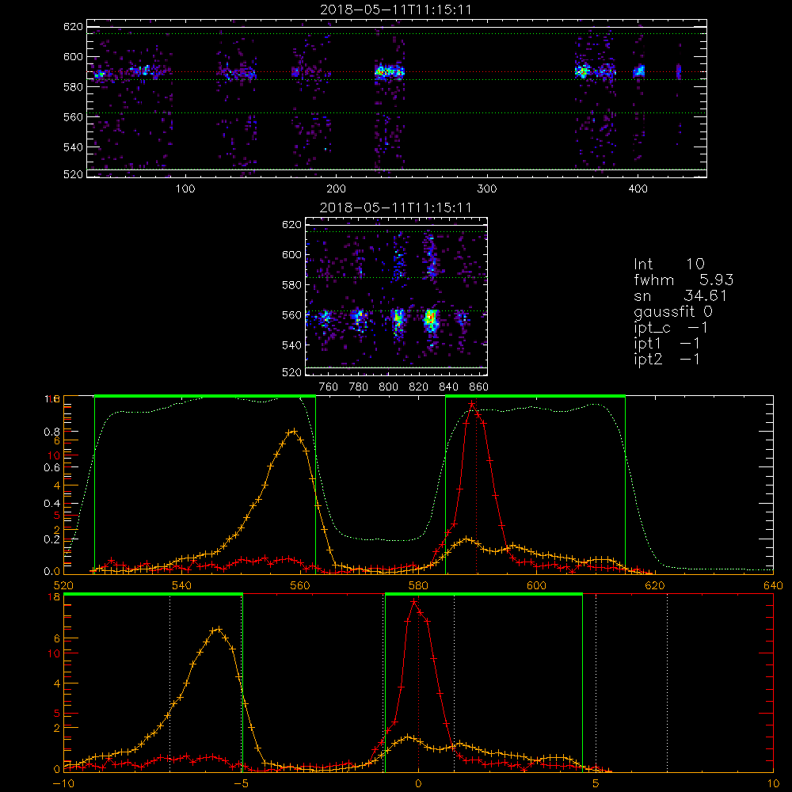792x792 pixels.
Task: Click the '-10' x-axis label of bottom plot
Action: coord(63,783)
